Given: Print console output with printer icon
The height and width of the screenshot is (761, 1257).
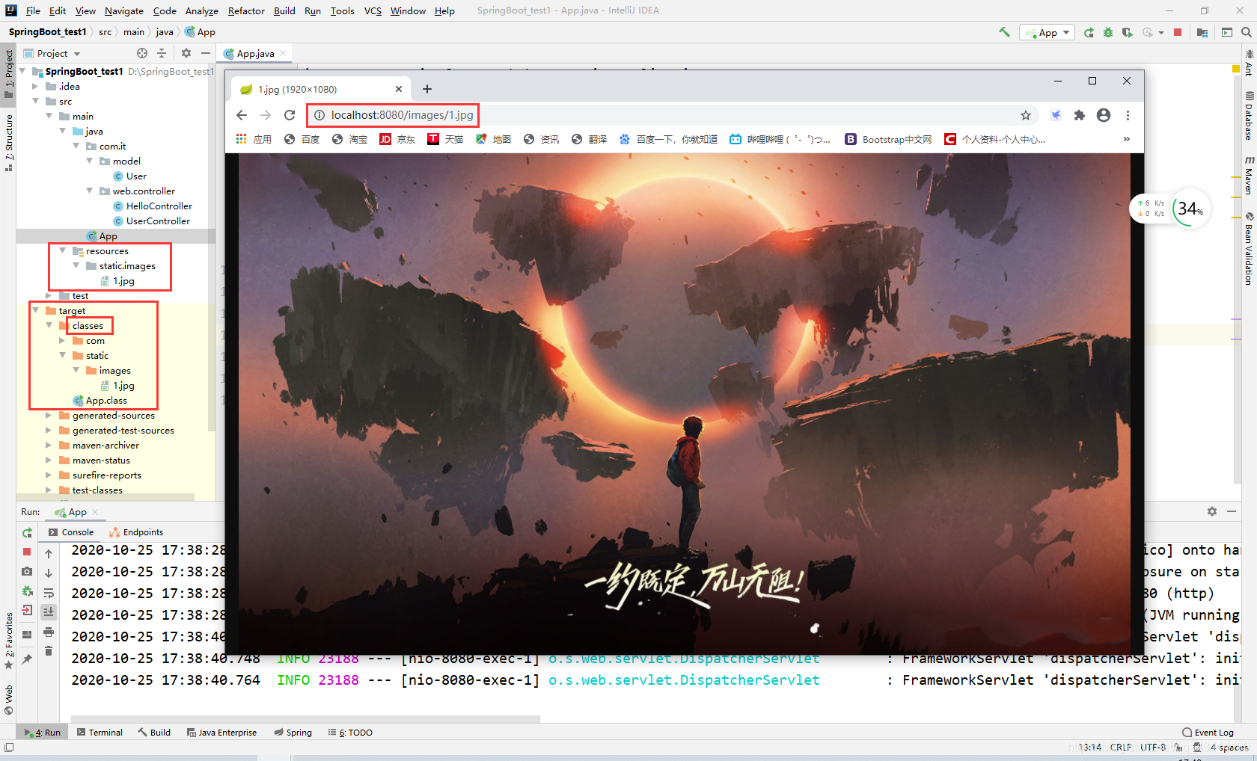Looking at the screenshot, I should 49,632.
